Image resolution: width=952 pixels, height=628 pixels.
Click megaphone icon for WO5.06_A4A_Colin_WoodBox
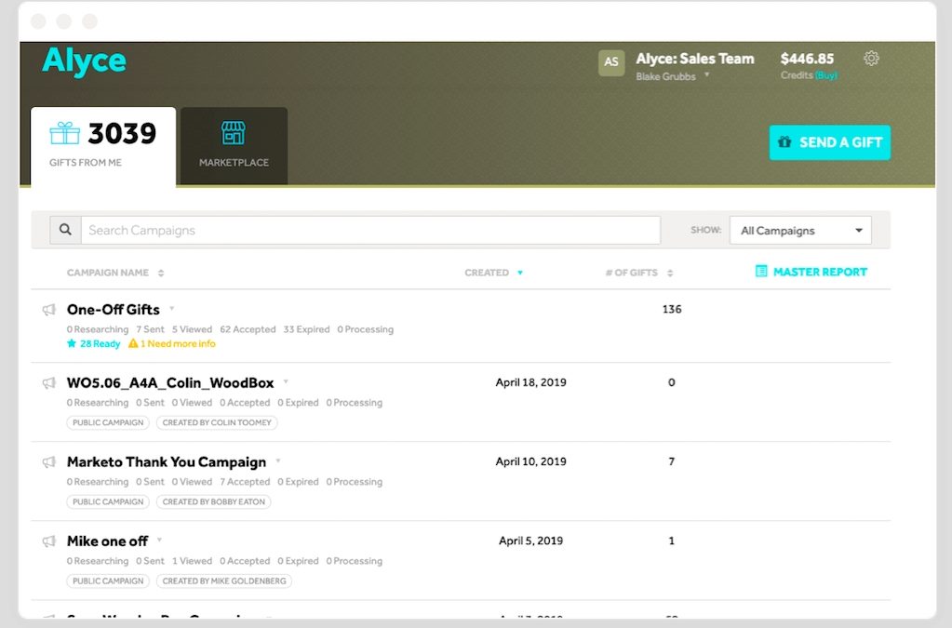pos(49,383)
